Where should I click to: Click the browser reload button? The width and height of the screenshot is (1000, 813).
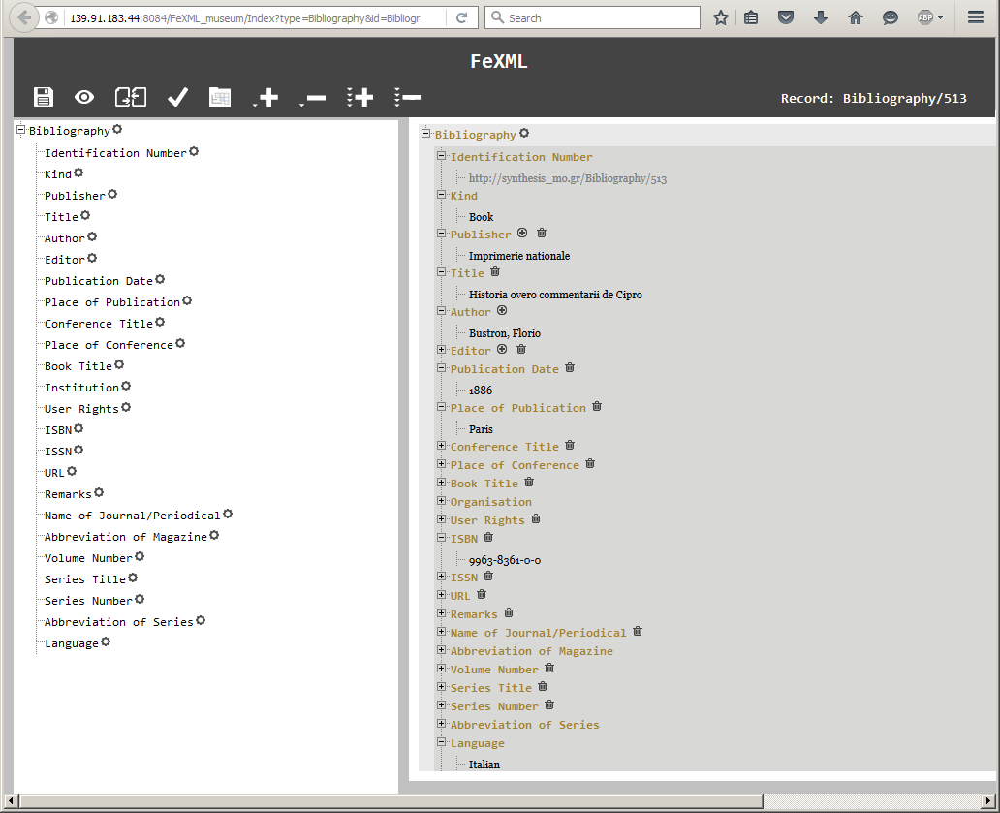462,17
